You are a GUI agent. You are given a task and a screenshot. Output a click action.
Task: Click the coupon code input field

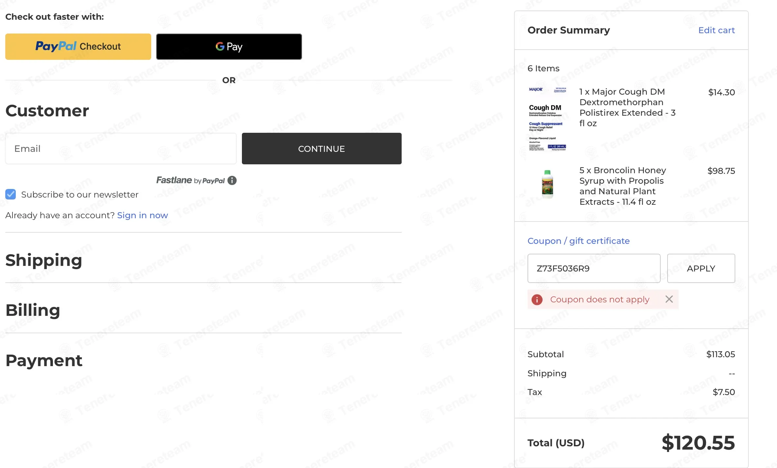594,268
